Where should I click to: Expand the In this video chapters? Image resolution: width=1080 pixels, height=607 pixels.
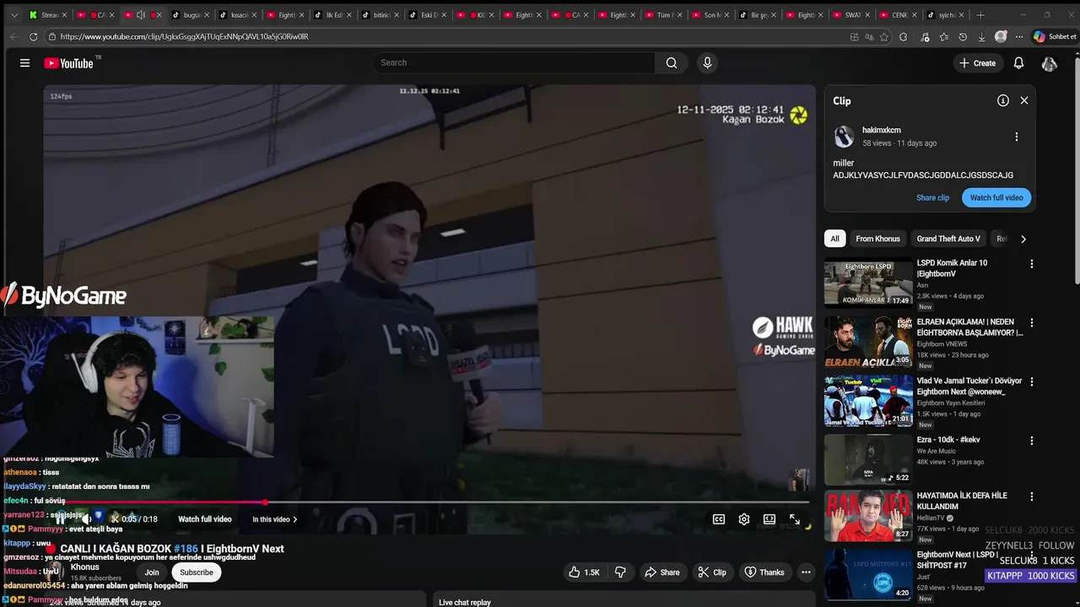point(275,519)
